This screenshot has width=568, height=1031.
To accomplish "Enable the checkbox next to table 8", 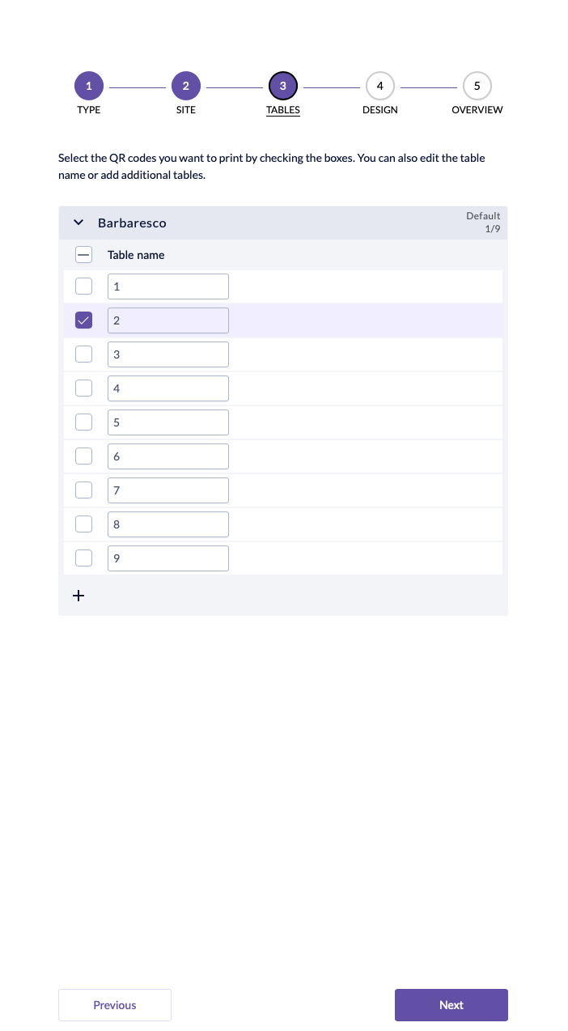I will pyautogui.click(x=83, y=524).
